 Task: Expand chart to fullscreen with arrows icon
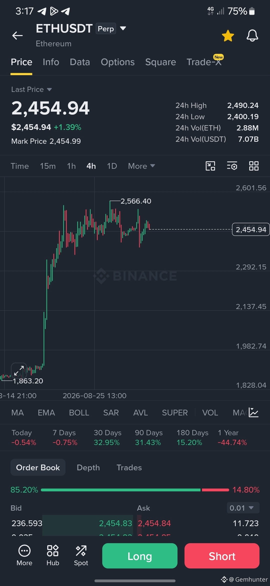tap(19, 370)
